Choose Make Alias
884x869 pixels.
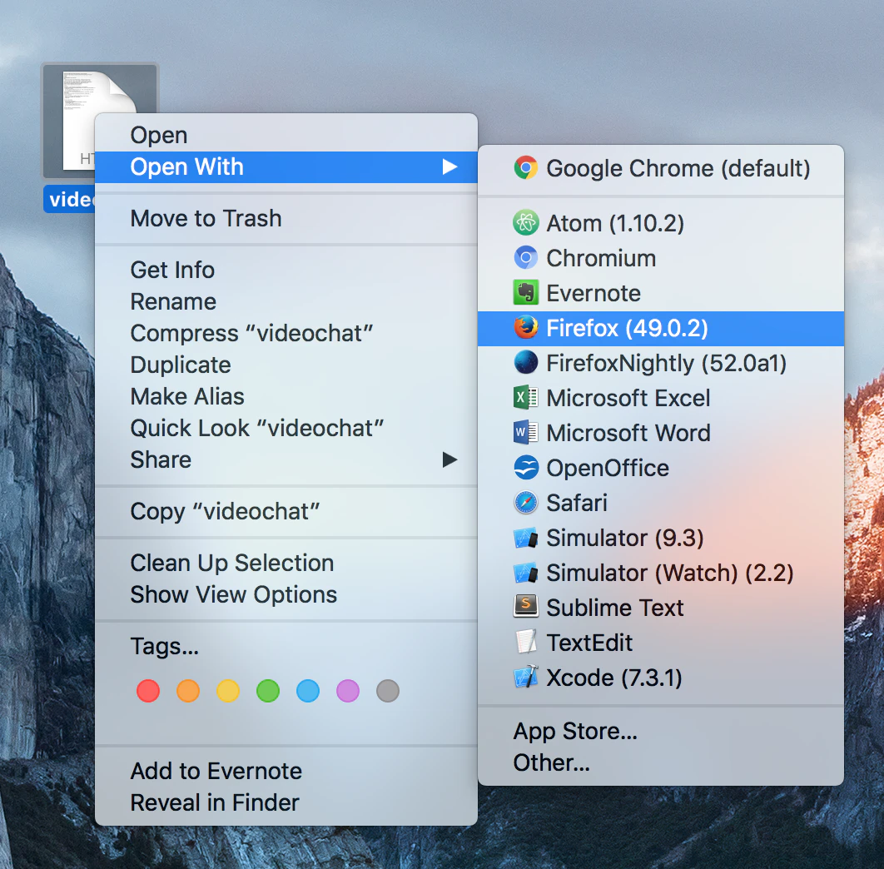[286, 396]
